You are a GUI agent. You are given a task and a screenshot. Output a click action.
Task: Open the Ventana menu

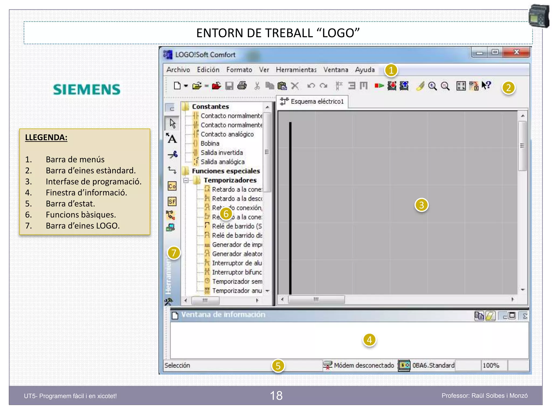[x=336, y=70]
